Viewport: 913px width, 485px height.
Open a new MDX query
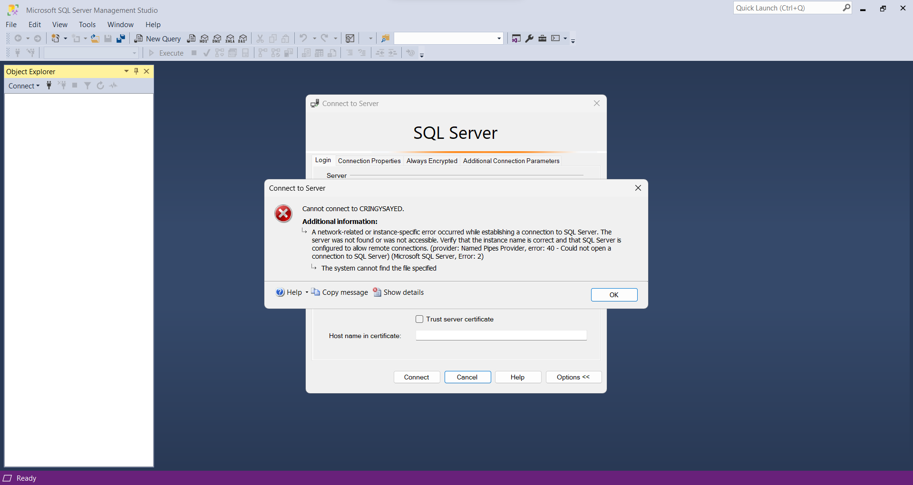(204, 39)
